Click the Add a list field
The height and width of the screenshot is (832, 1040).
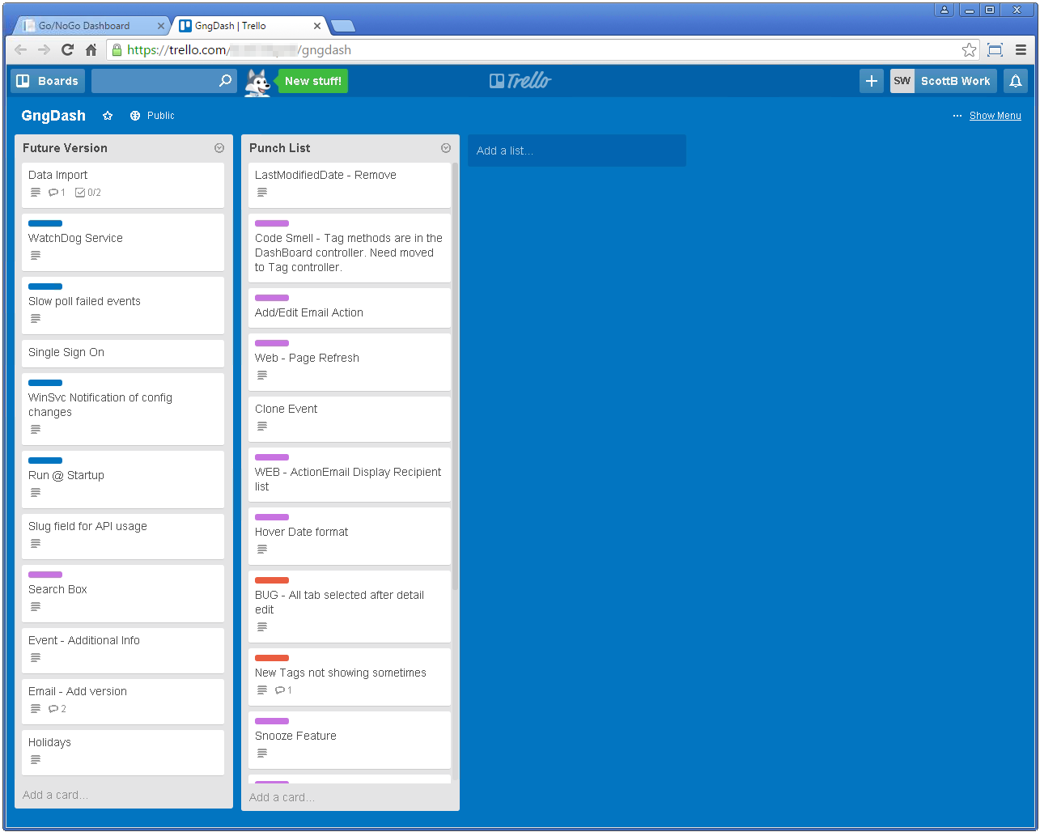[576, 151]
